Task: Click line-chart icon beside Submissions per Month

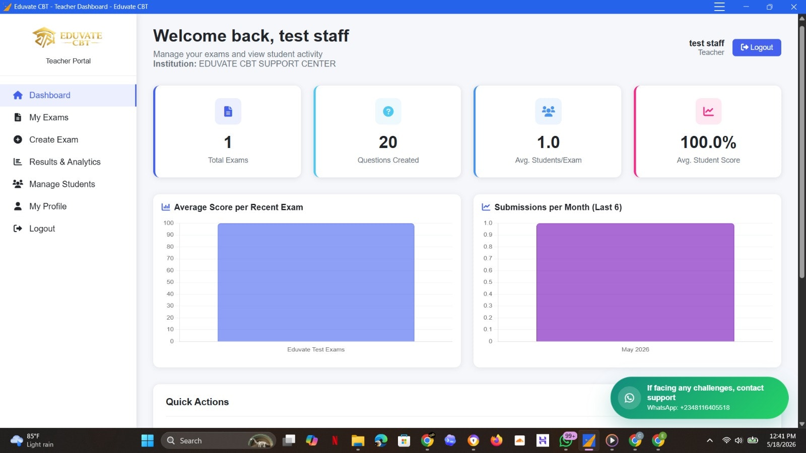Action: click(x=486, y=207)
